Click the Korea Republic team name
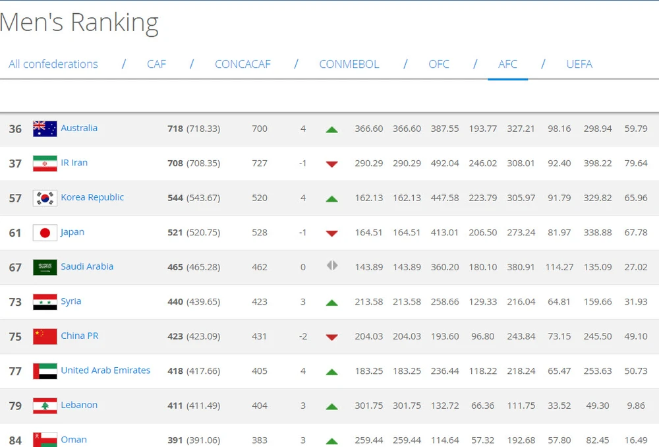The image size is (659, 447). click(x=92, y=197)
